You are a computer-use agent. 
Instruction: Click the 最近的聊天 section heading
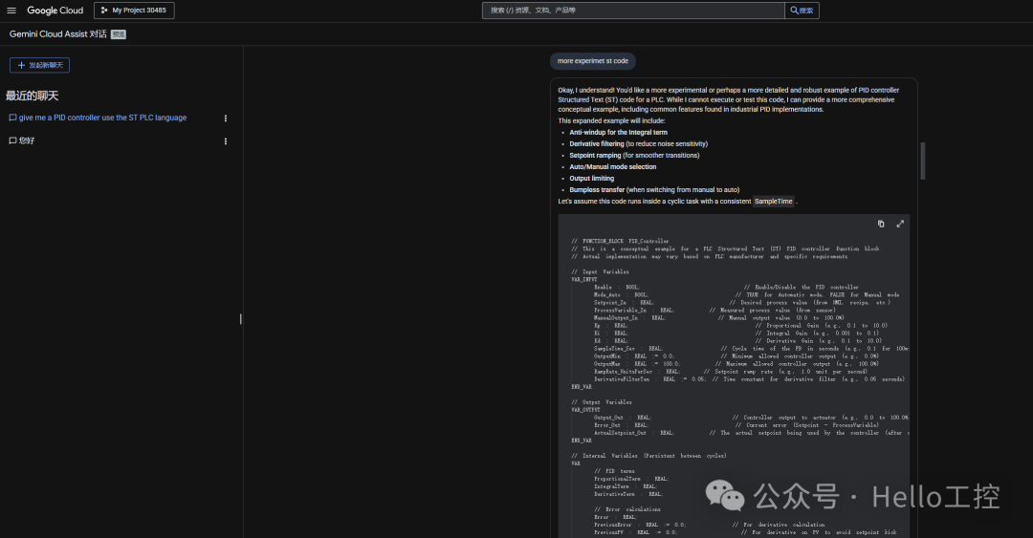point(33,97)
